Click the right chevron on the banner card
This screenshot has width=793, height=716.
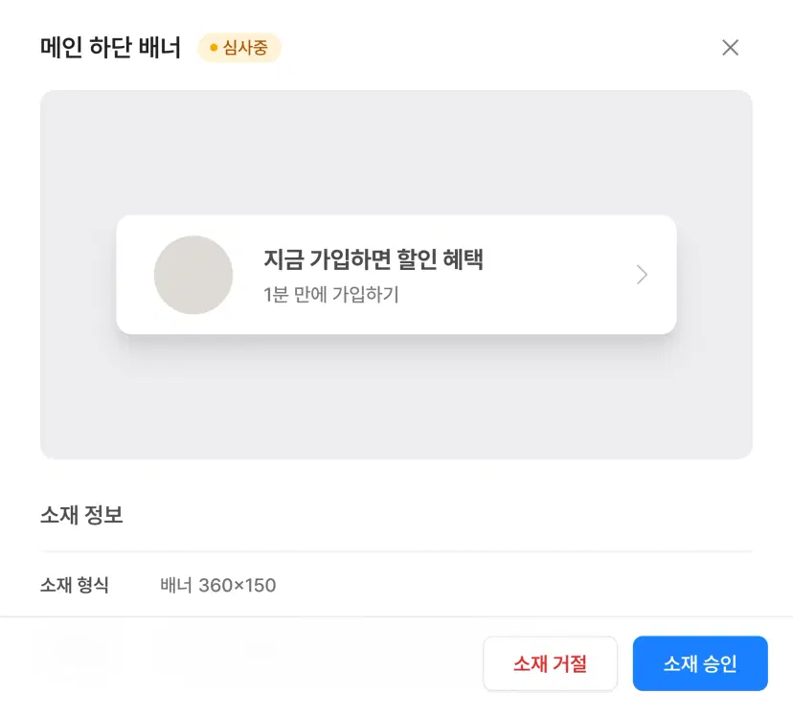pyautogui.click(x=642, y=275)
